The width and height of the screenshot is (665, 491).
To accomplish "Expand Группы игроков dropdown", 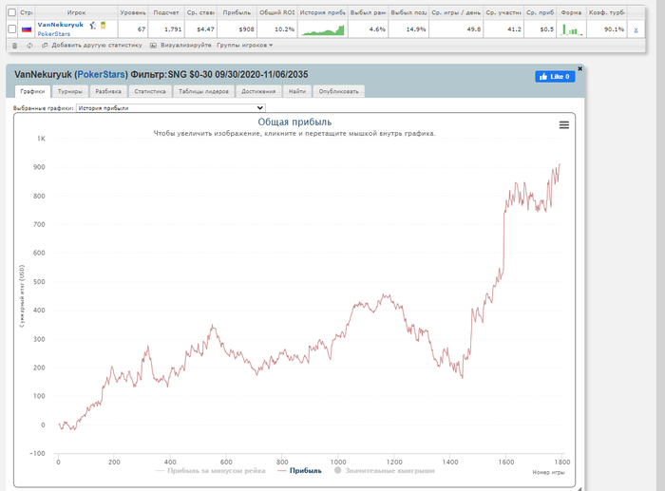I will click(x=245, y=45).
